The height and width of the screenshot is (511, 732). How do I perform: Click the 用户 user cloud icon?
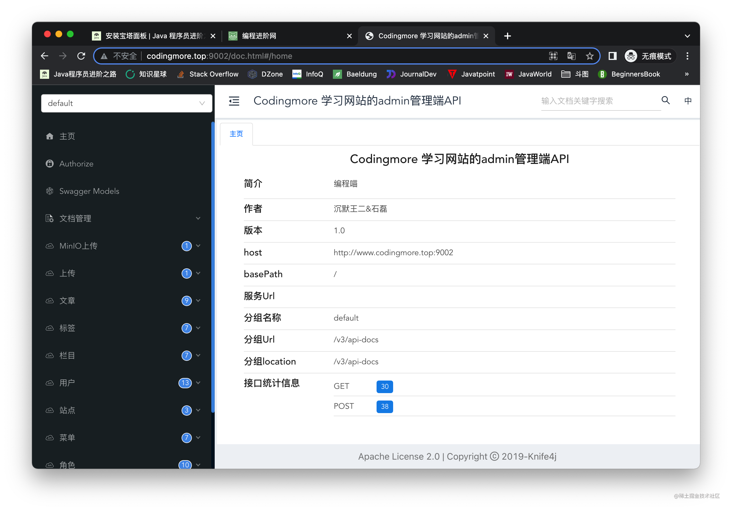coord(51,383)
